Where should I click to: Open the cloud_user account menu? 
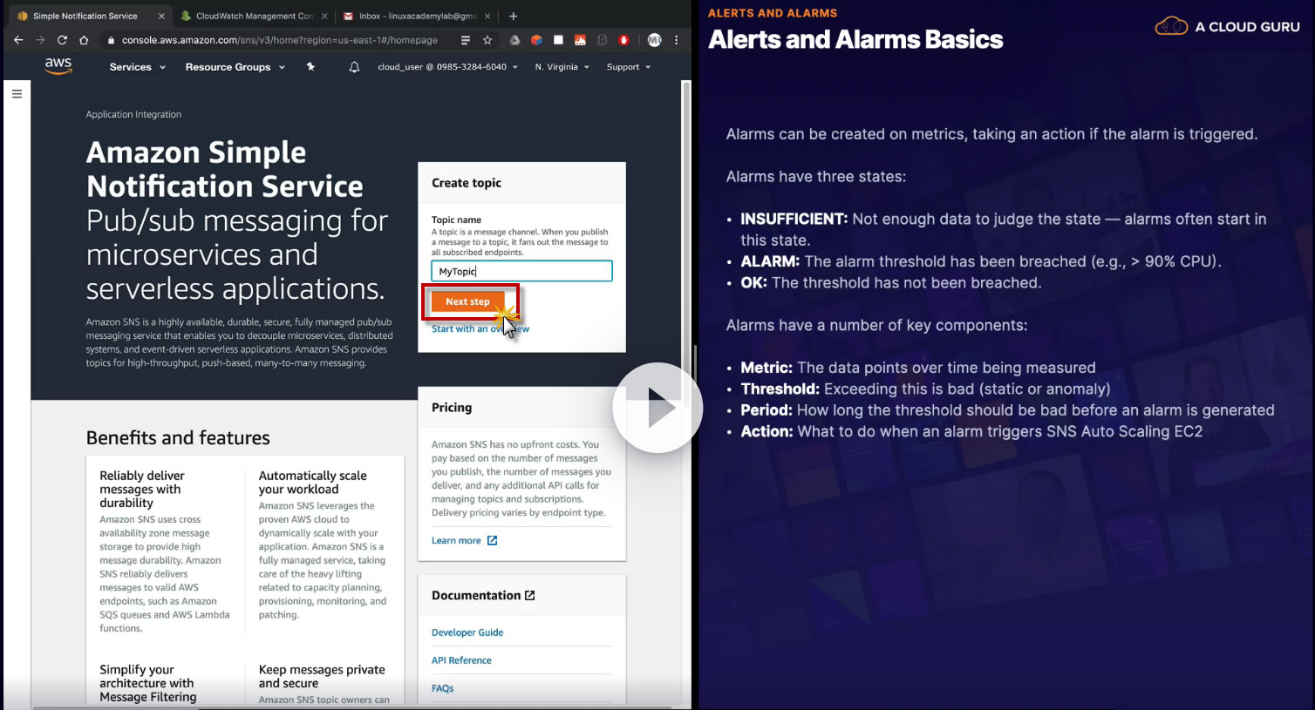click(x=447, y=67)
